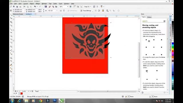Viewport: 183px width, 103px height.
Task: Open the application launcher dropdown arrow
Action: [104, 7]
